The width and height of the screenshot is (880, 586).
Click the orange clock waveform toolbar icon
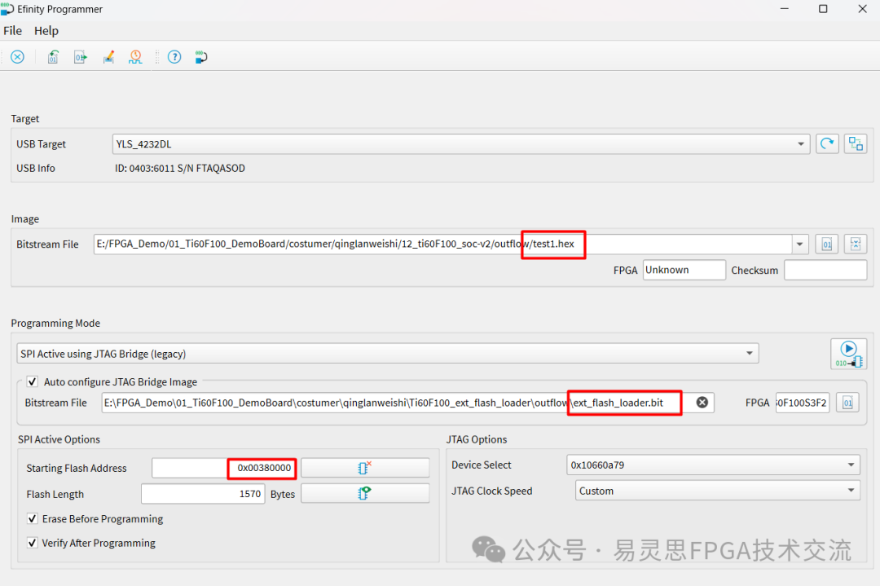click(135, 57)
